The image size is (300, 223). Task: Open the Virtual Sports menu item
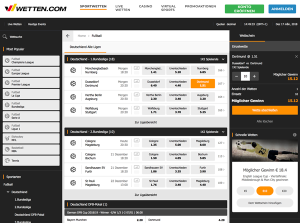168,8
